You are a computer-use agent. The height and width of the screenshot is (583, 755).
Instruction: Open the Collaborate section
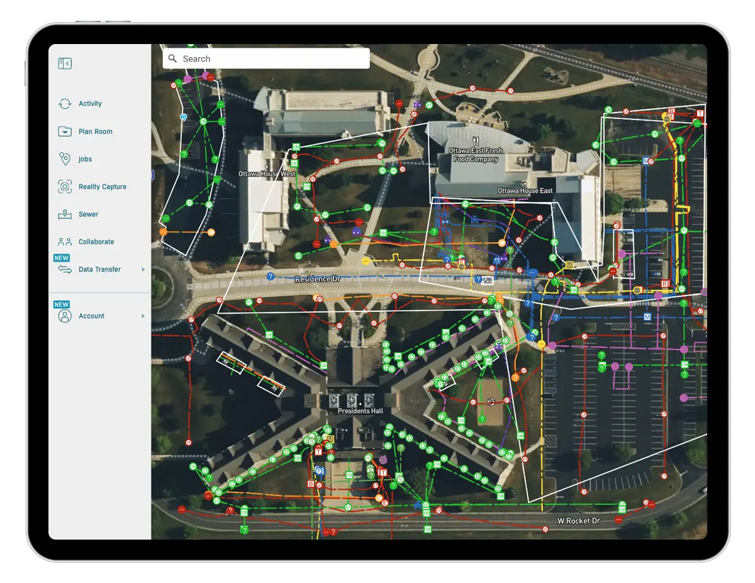[96, 242]
